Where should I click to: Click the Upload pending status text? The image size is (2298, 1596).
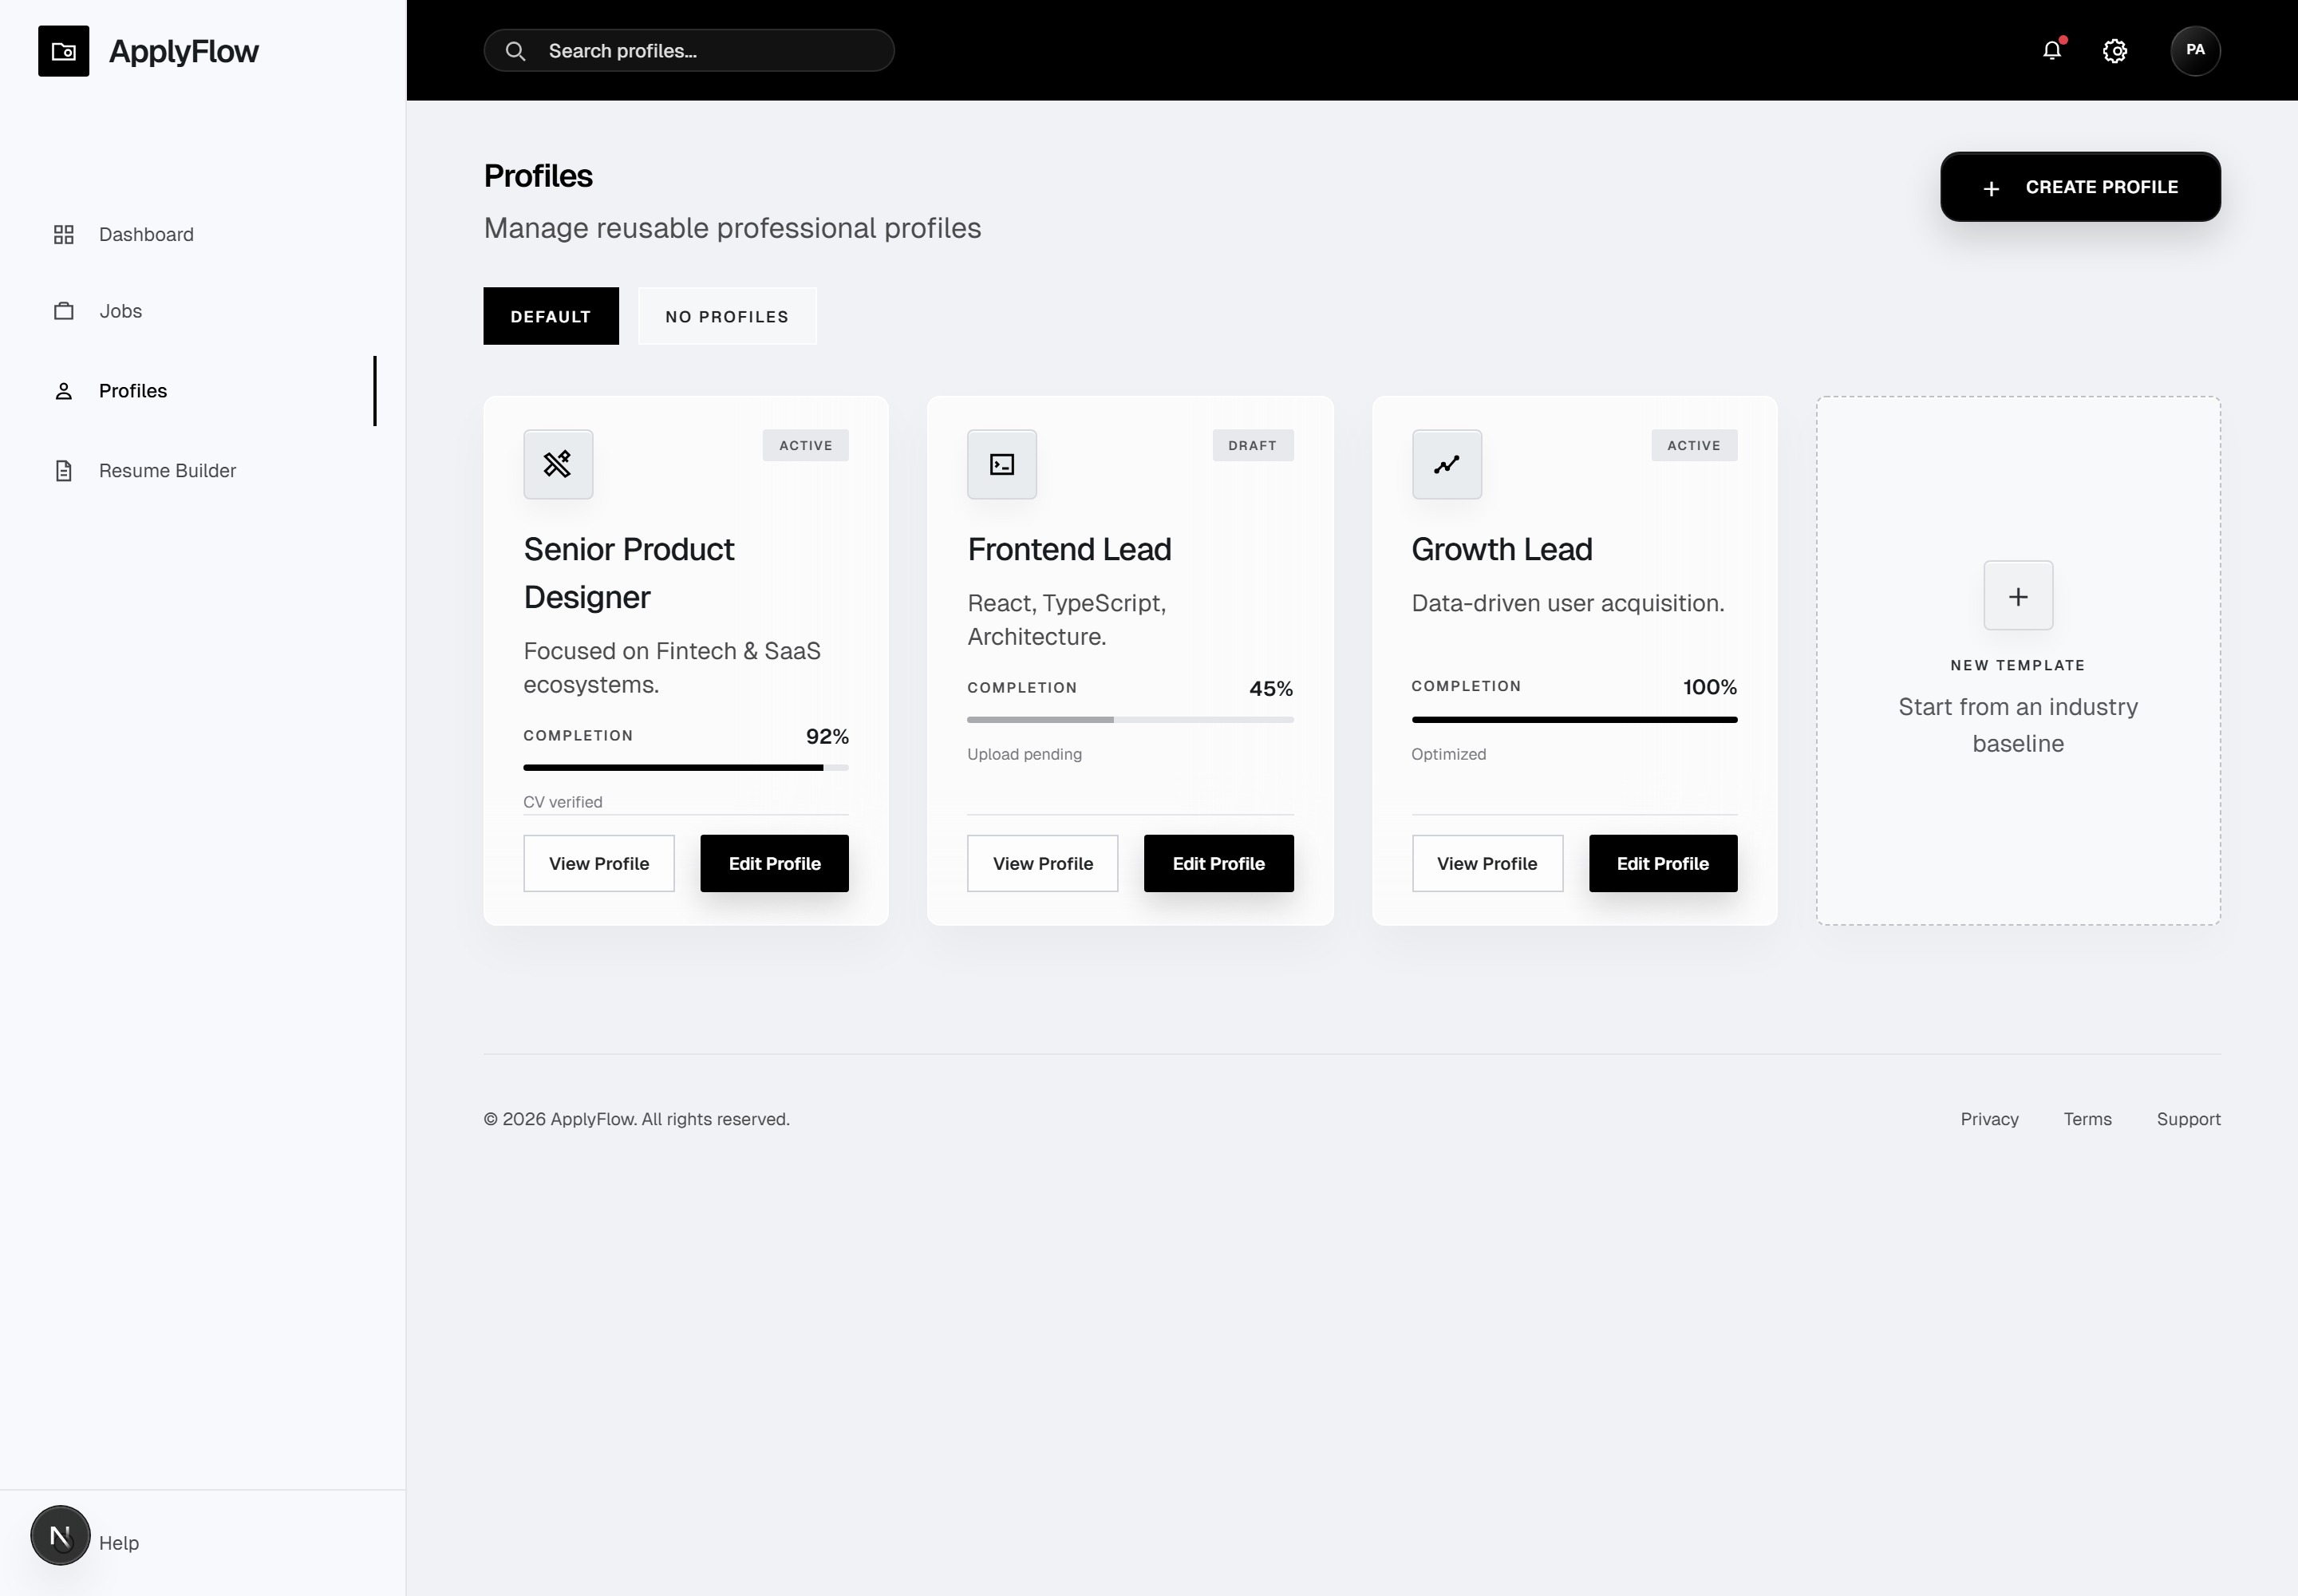pyautogui.click(x=1024, y=754)
